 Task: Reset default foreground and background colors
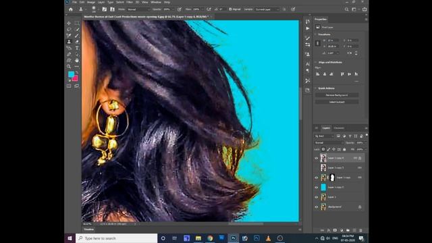[69, 80]
